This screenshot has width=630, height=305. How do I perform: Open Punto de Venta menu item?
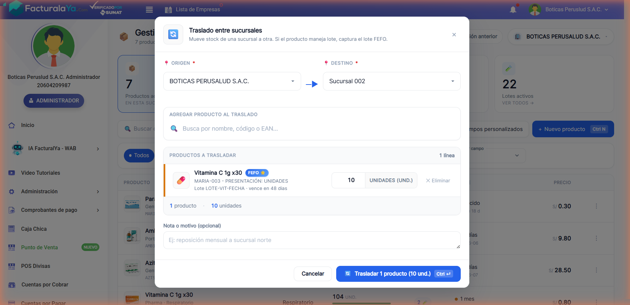(x=39, y=247)
